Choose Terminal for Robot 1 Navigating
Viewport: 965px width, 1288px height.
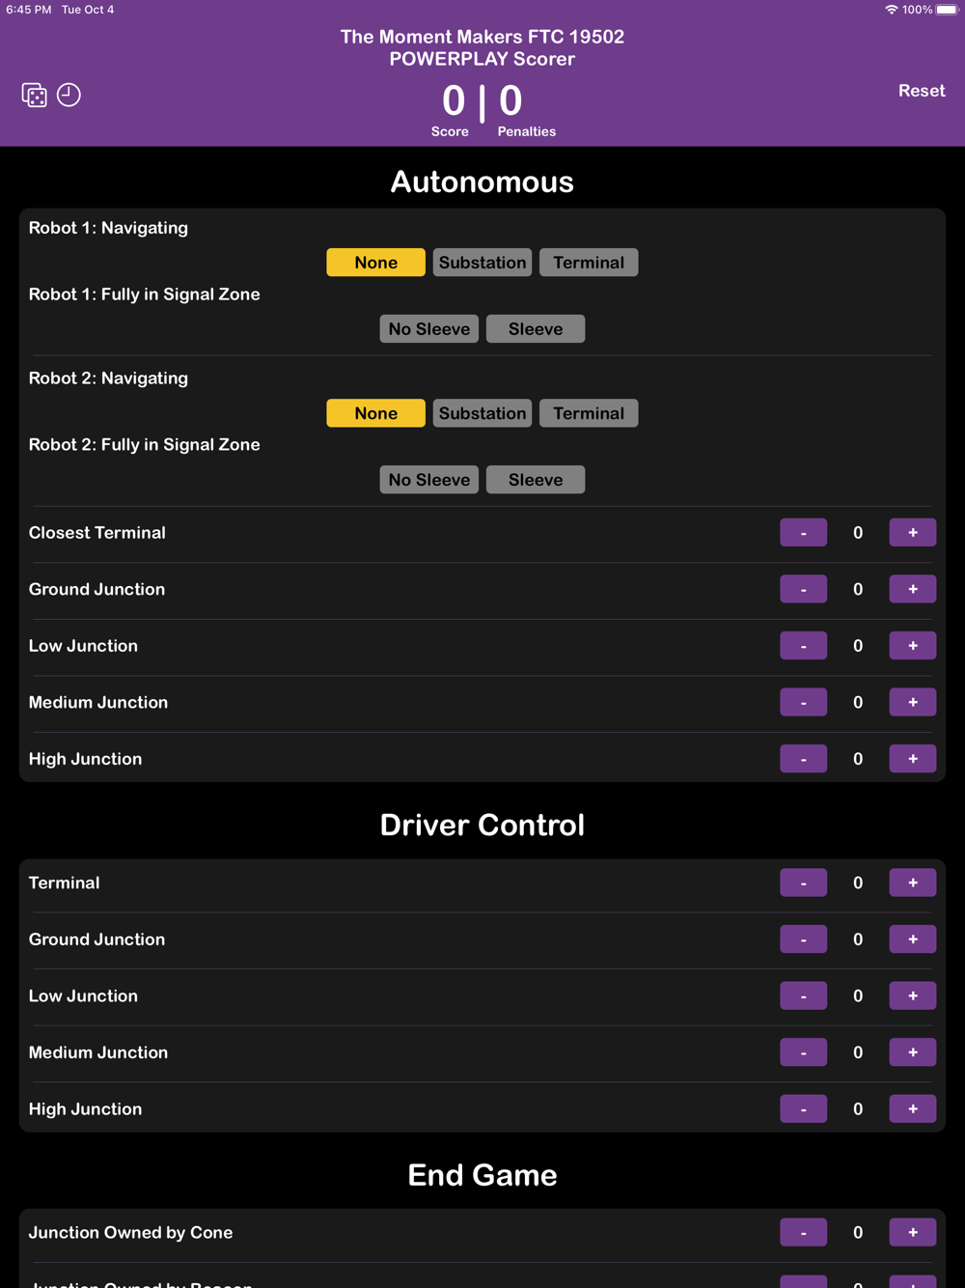click(589, 263)
